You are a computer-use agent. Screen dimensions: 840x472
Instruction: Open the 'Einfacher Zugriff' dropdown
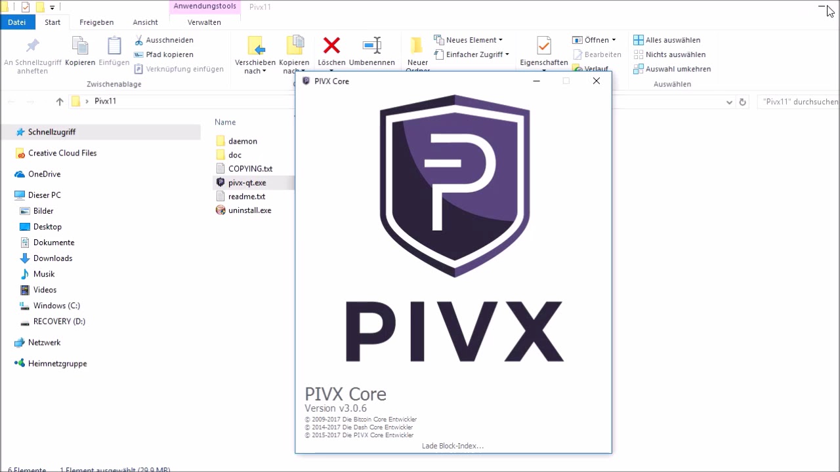pos(472,54)
